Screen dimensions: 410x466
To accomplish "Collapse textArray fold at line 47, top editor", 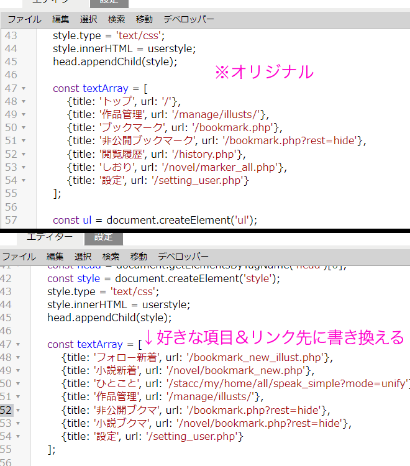I will 24,89.
